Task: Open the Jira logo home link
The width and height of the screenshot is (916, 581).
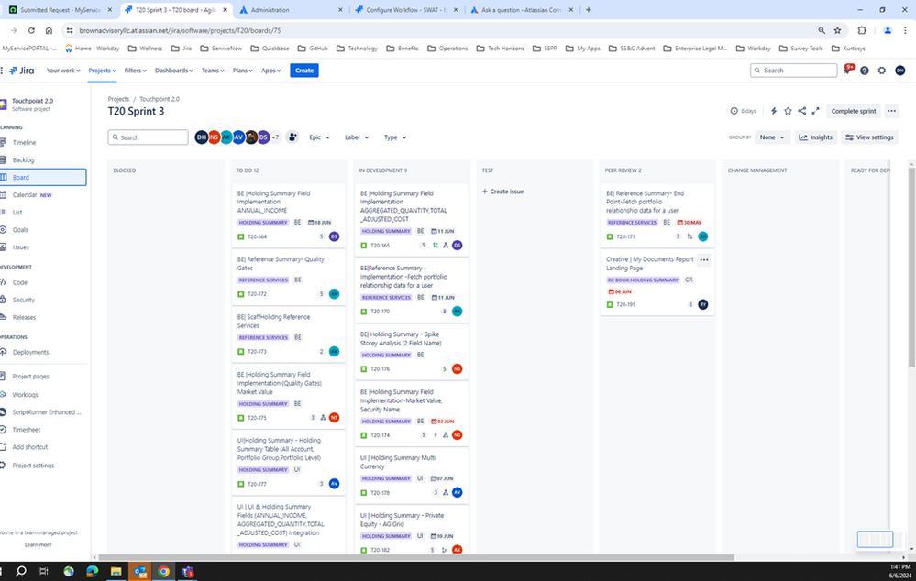Action: point(22,71)
